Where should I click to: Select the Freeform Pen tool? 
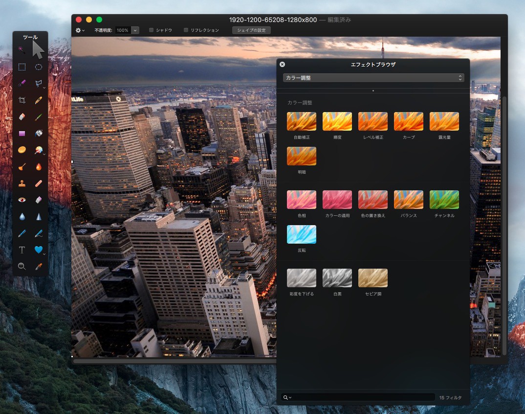tap(39, 233)
